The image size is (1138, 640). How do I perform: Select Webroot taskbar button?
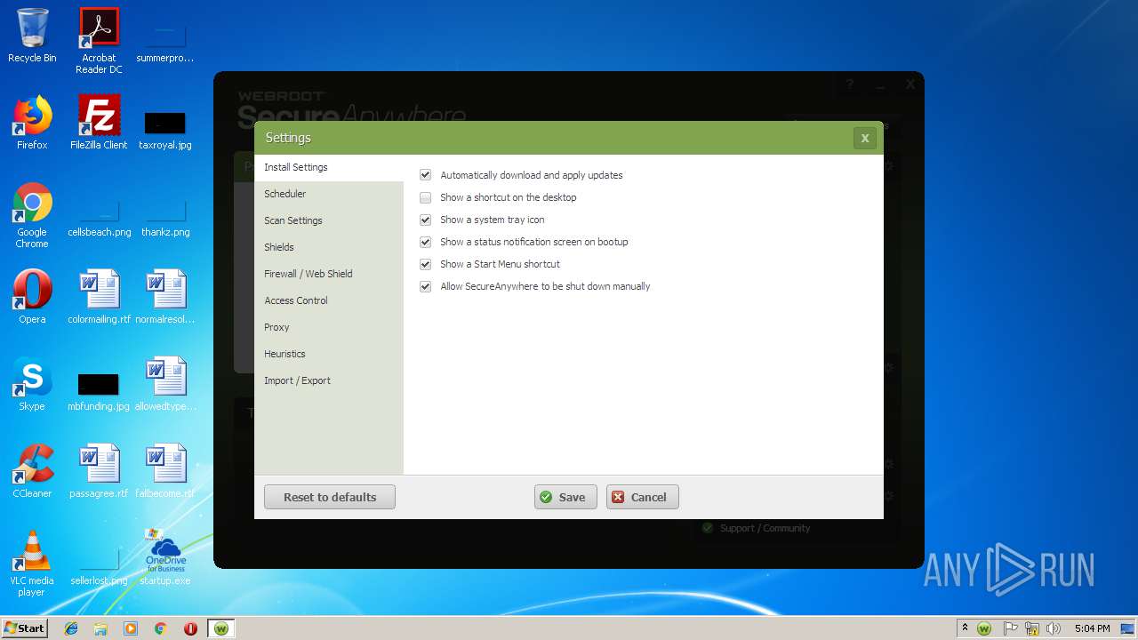click(x=220, y=628)
